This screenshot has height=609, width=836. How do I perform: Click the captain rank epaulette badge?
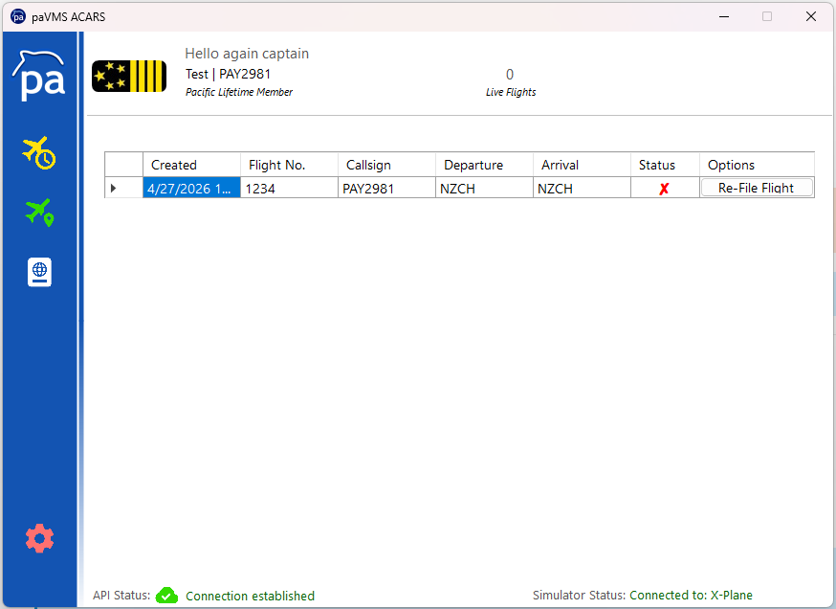coord(129,76)
